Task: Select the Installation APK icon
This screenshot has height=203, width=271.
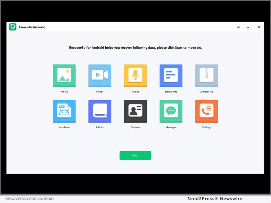Action: [64, 112]
